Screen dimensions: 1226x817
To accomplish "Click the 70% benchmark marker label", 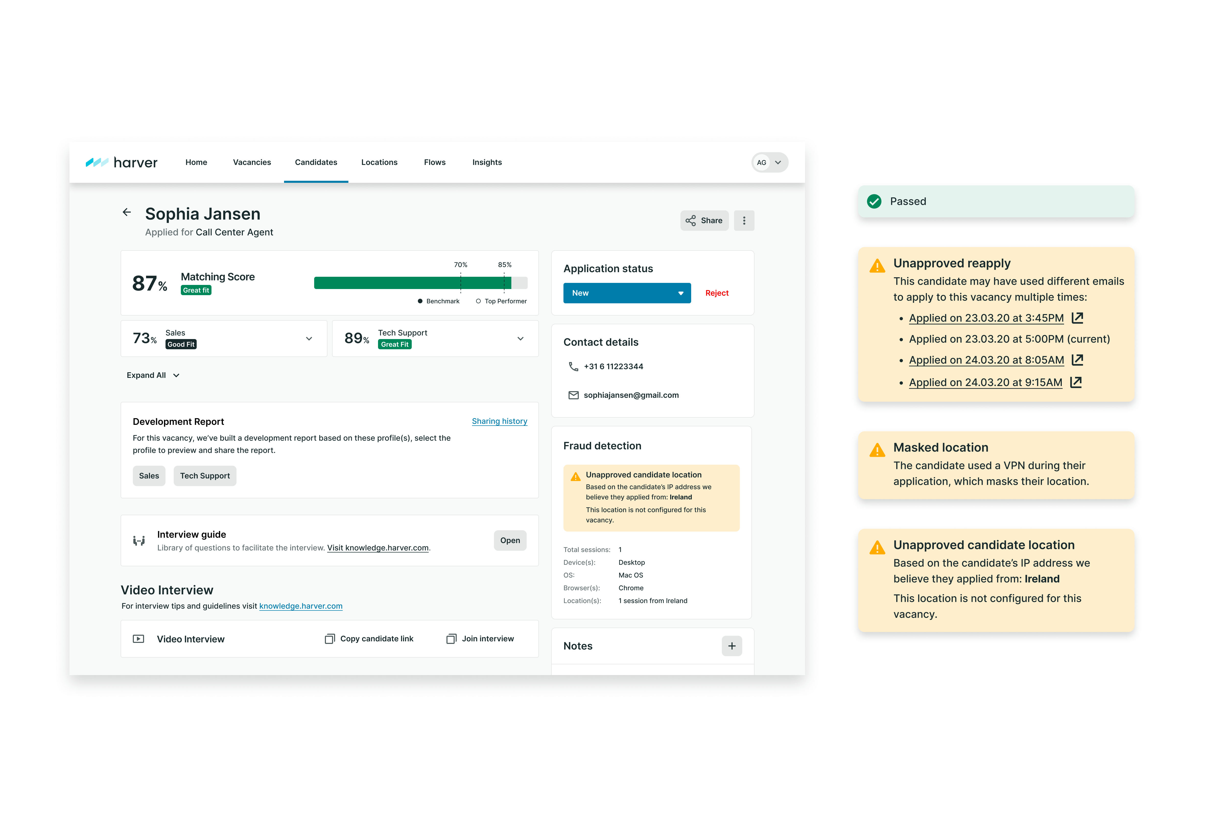I will click(460, 265).
